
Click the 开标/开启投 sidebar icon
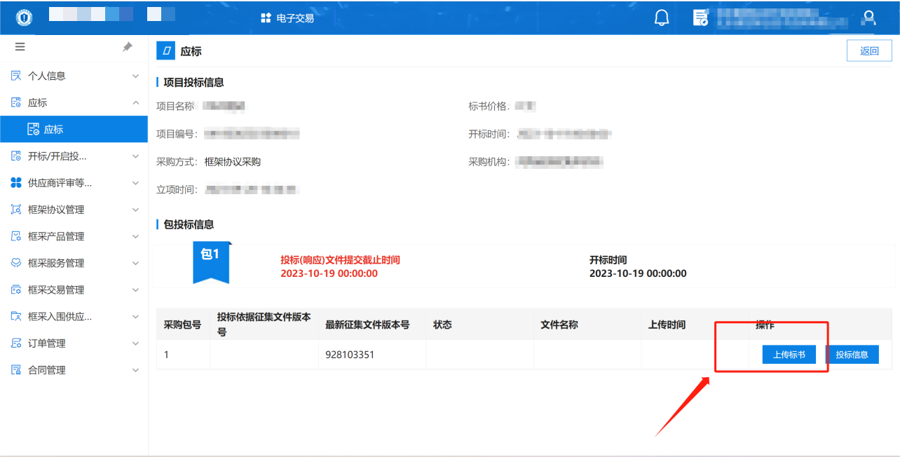pyautogui.click(x=16, y=156)
